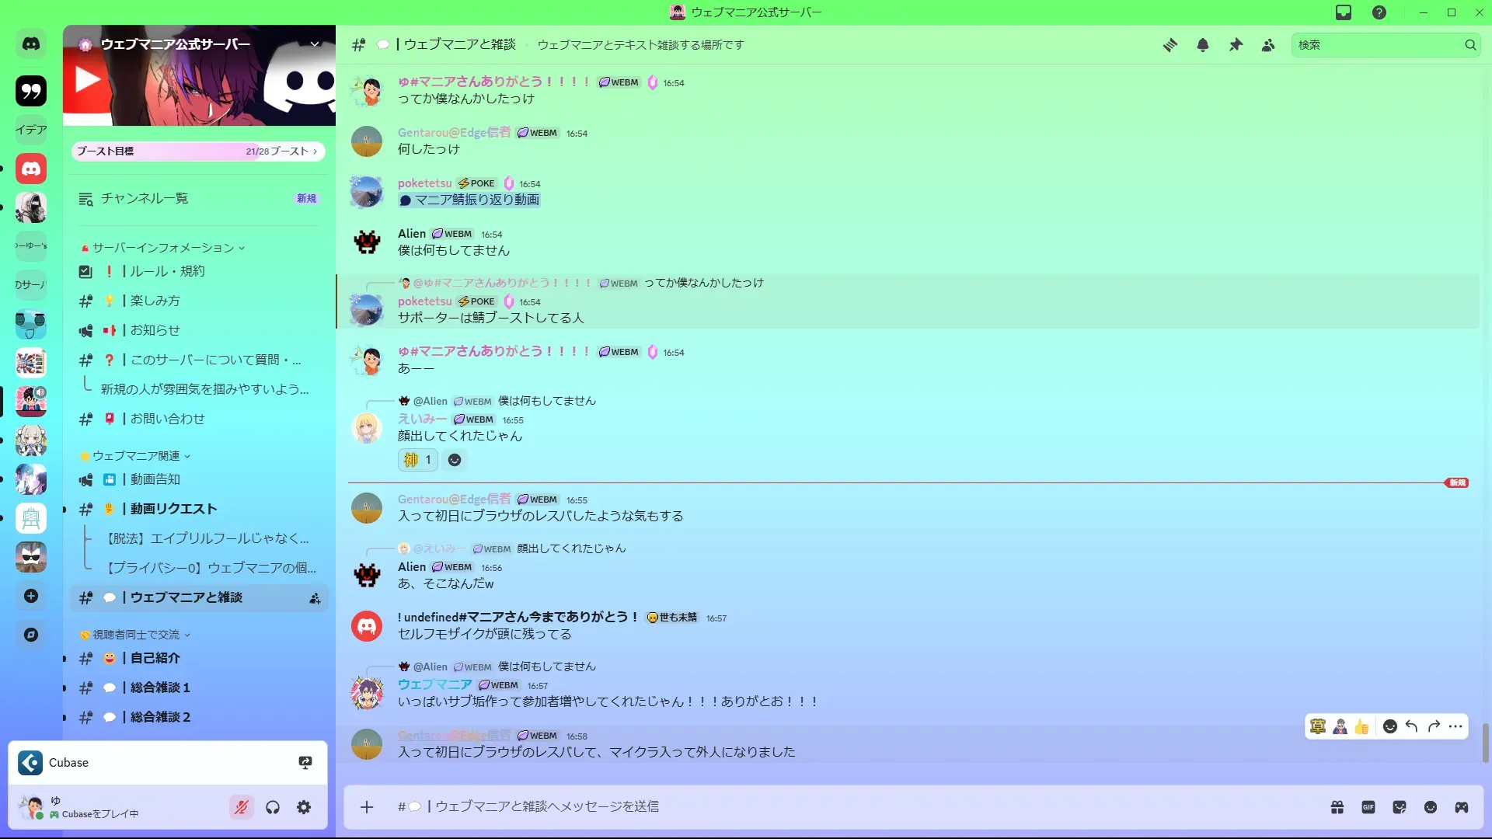Show the member list

(x=1268, y=45)
